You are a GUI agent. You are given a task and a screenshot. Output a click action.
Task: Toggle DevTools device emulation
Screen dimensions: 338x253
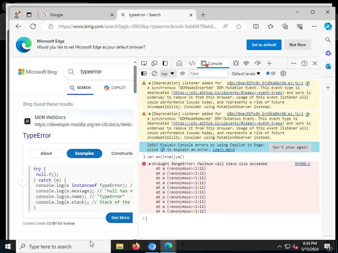point(154,63)
